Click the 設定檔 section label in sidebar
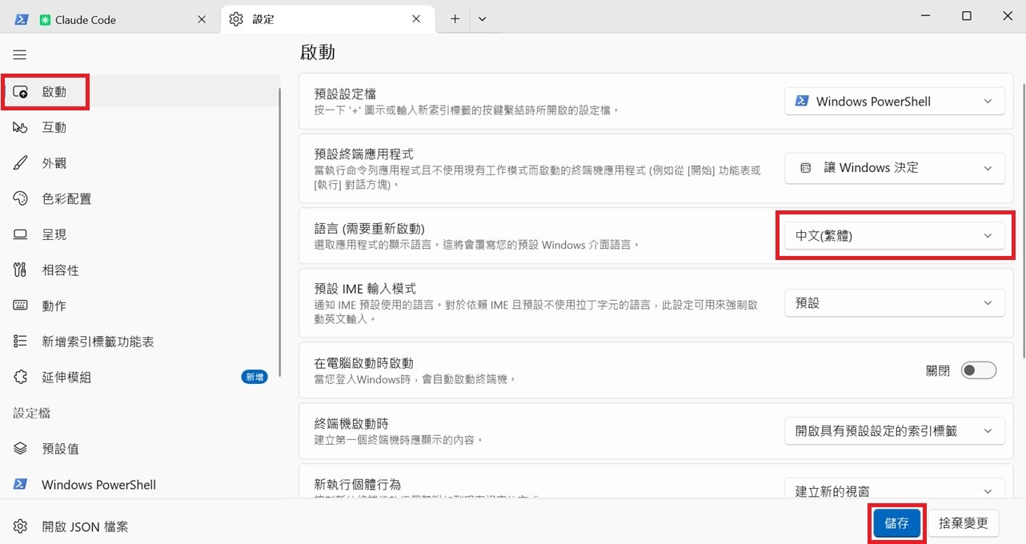 [32, 413]
